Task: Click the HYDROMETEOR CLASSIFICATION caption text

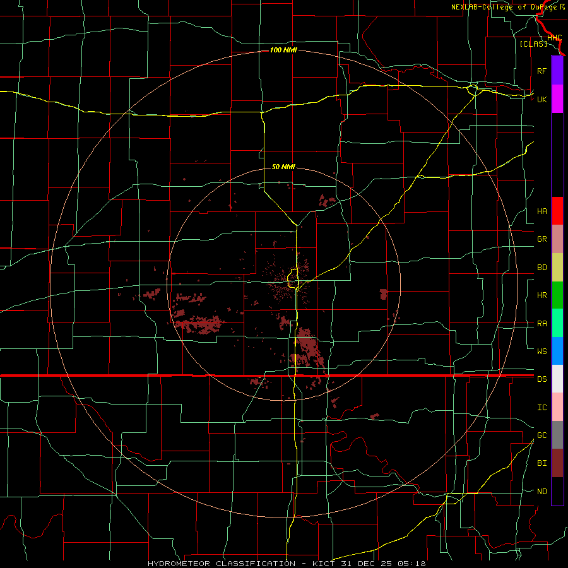Action: point(222,564)
